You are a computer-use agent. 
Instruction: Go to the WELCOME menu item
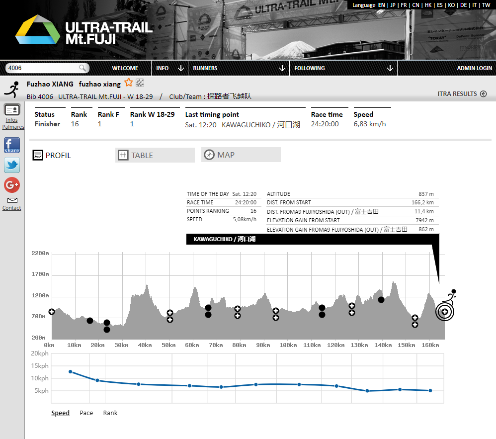(x=125, y=68)
